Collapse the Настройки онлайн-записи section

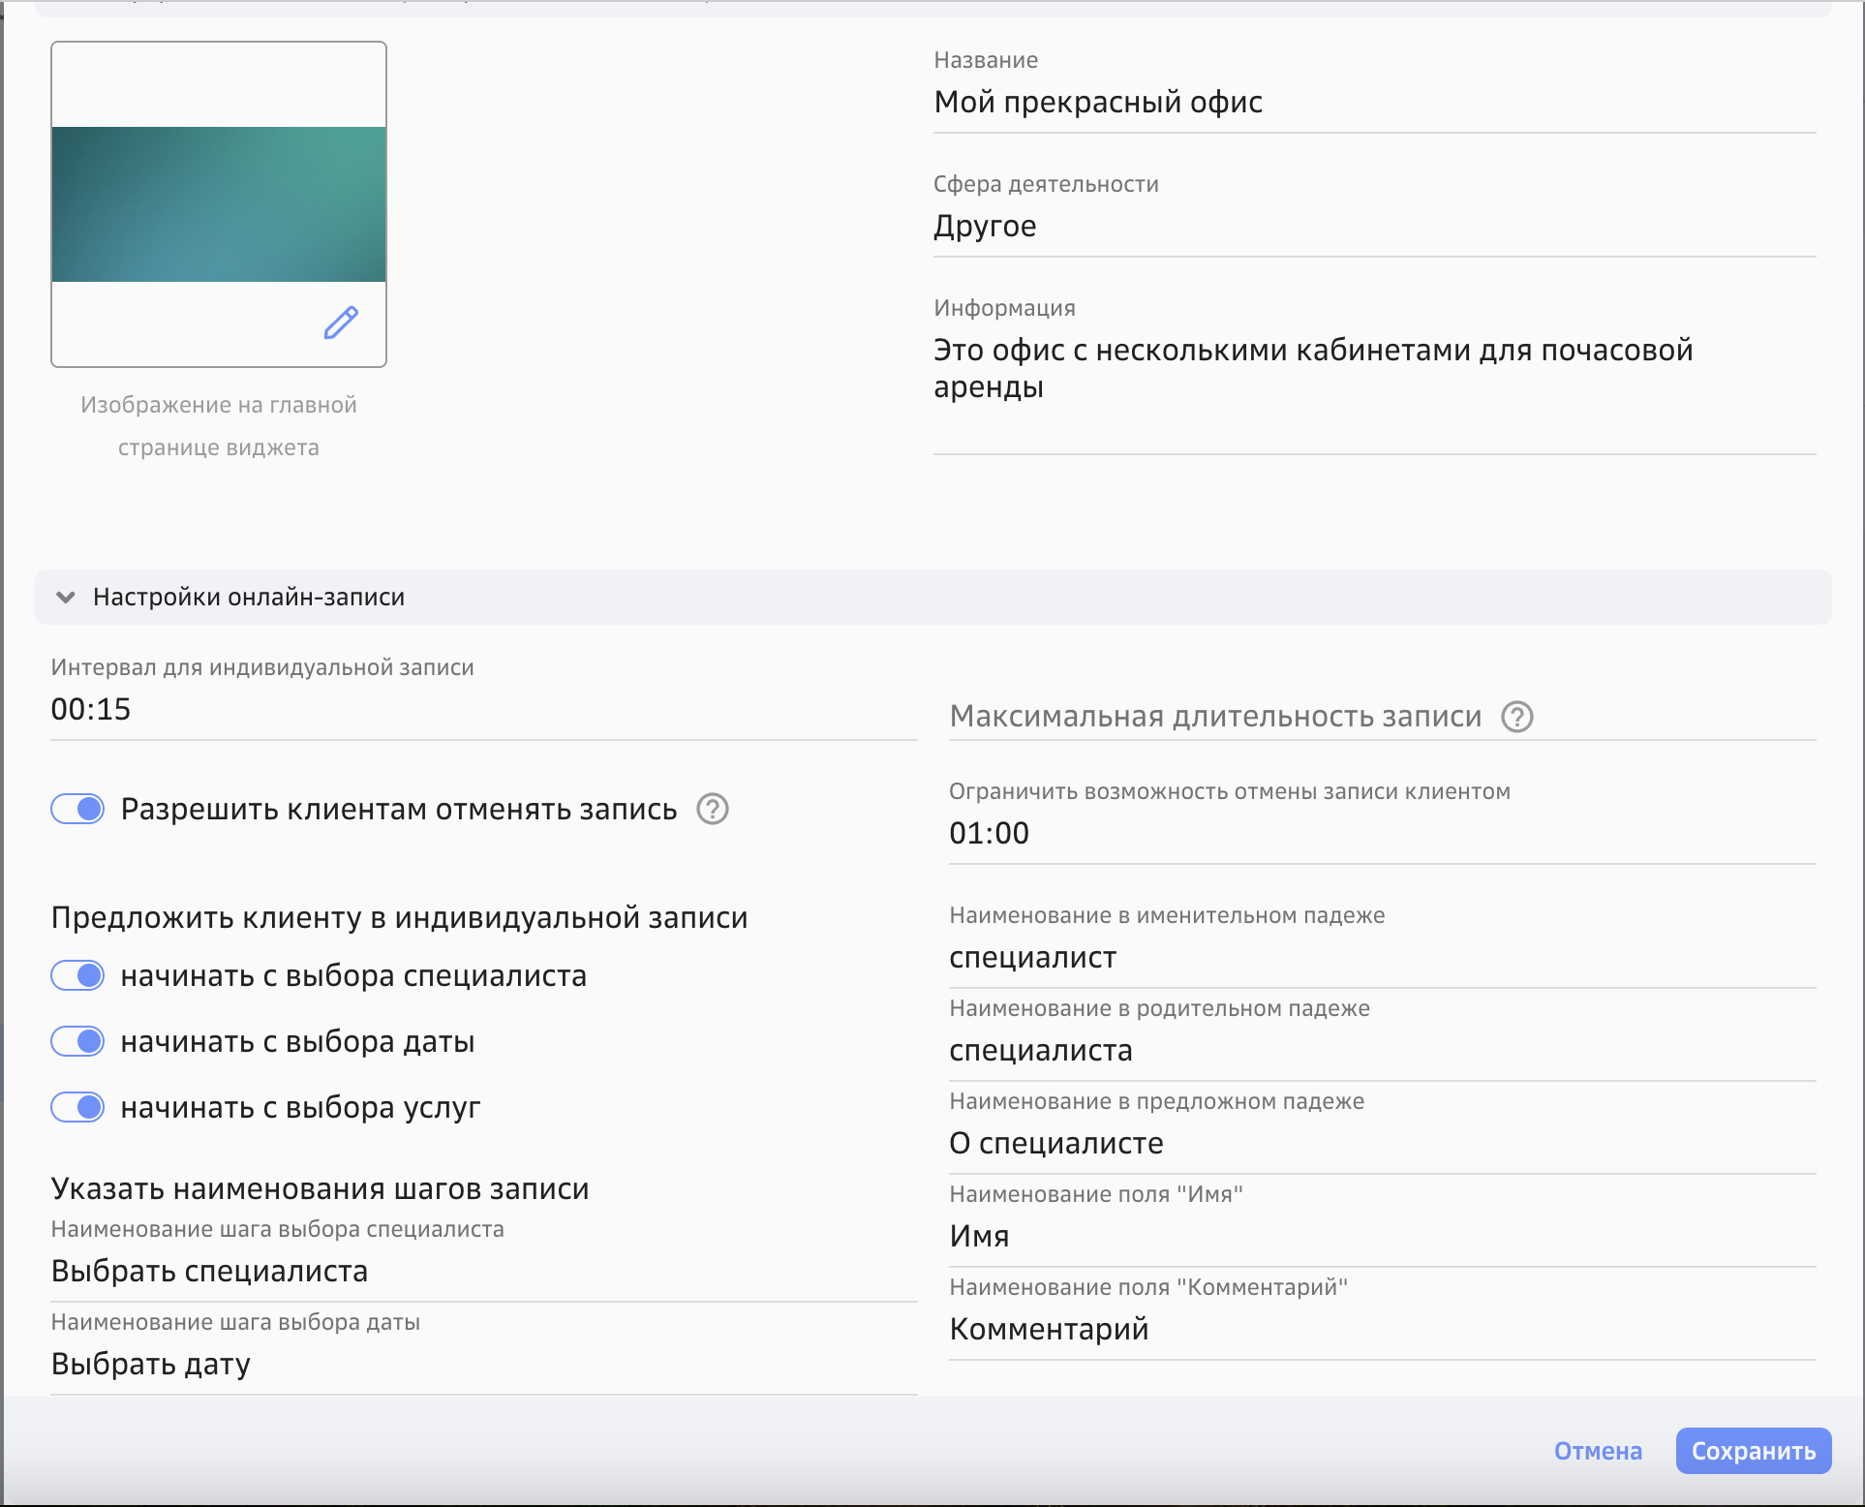pyautogui.click(x=66, y=597)
